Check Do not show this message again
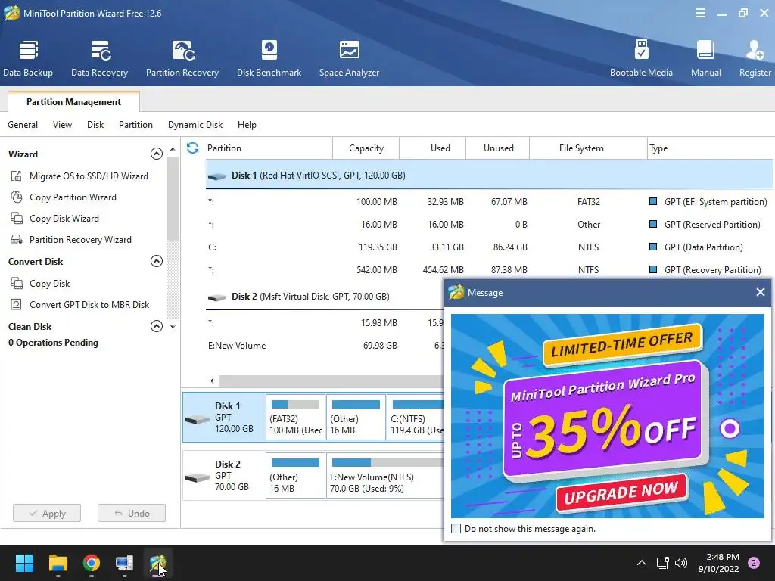The image size is (775, 581). [x=456, y=529]
